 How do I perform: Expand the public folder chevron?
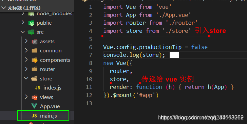(x=23, y=23)
